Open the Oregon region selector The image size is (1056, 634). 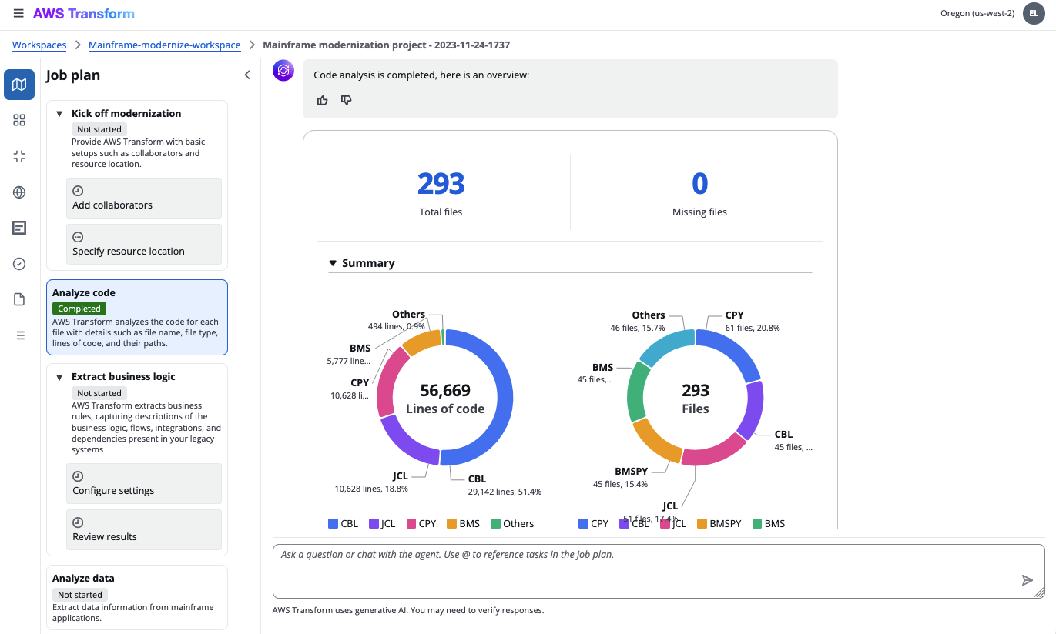tap(977, 14)
